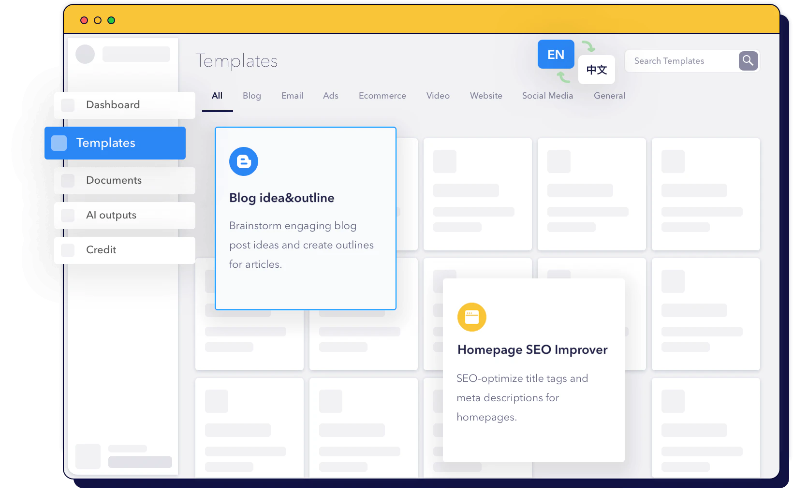Open the Email tab
The image size is (793, 494).
(x=293, y=96)
